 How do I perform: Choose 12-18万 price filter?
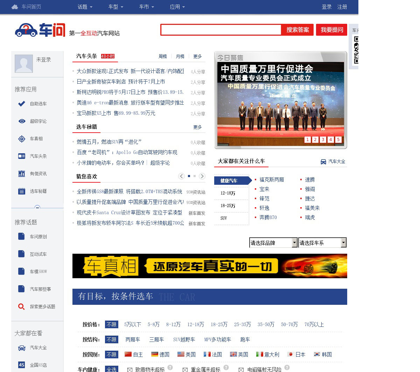point(196,324)
